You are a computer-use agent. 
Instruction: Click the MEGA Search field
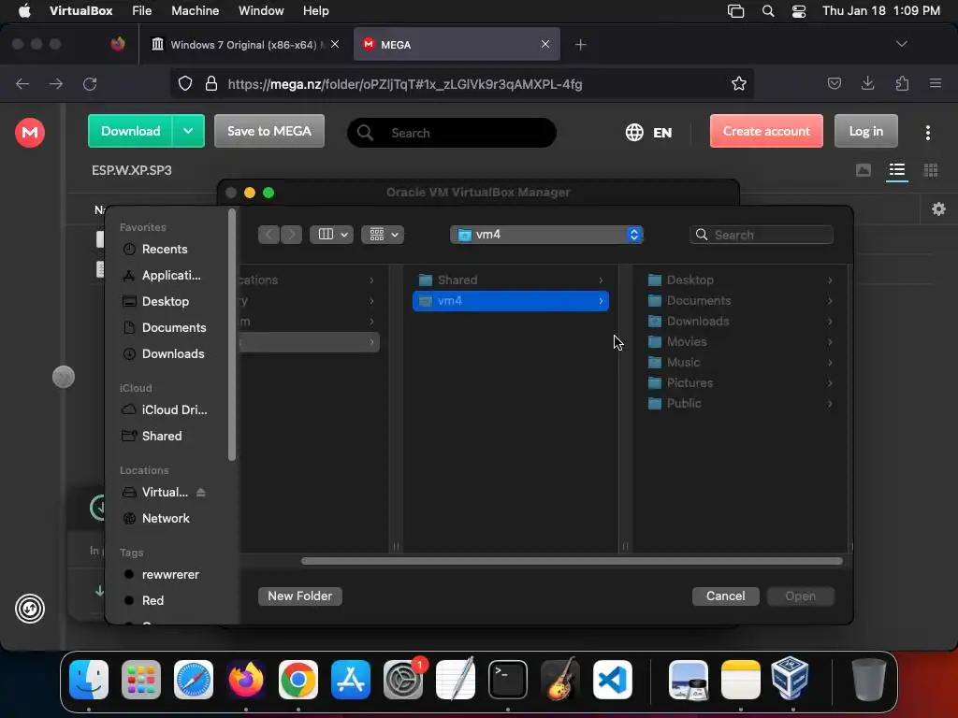tap(452, 133)
